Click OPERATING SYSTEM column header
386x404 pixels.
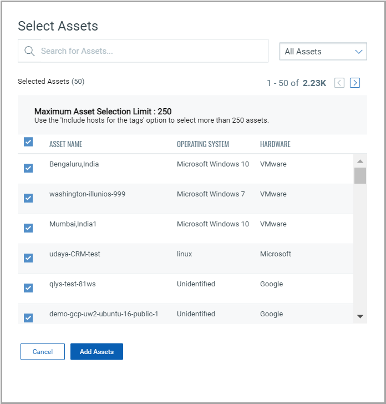(x=202, y=144)
